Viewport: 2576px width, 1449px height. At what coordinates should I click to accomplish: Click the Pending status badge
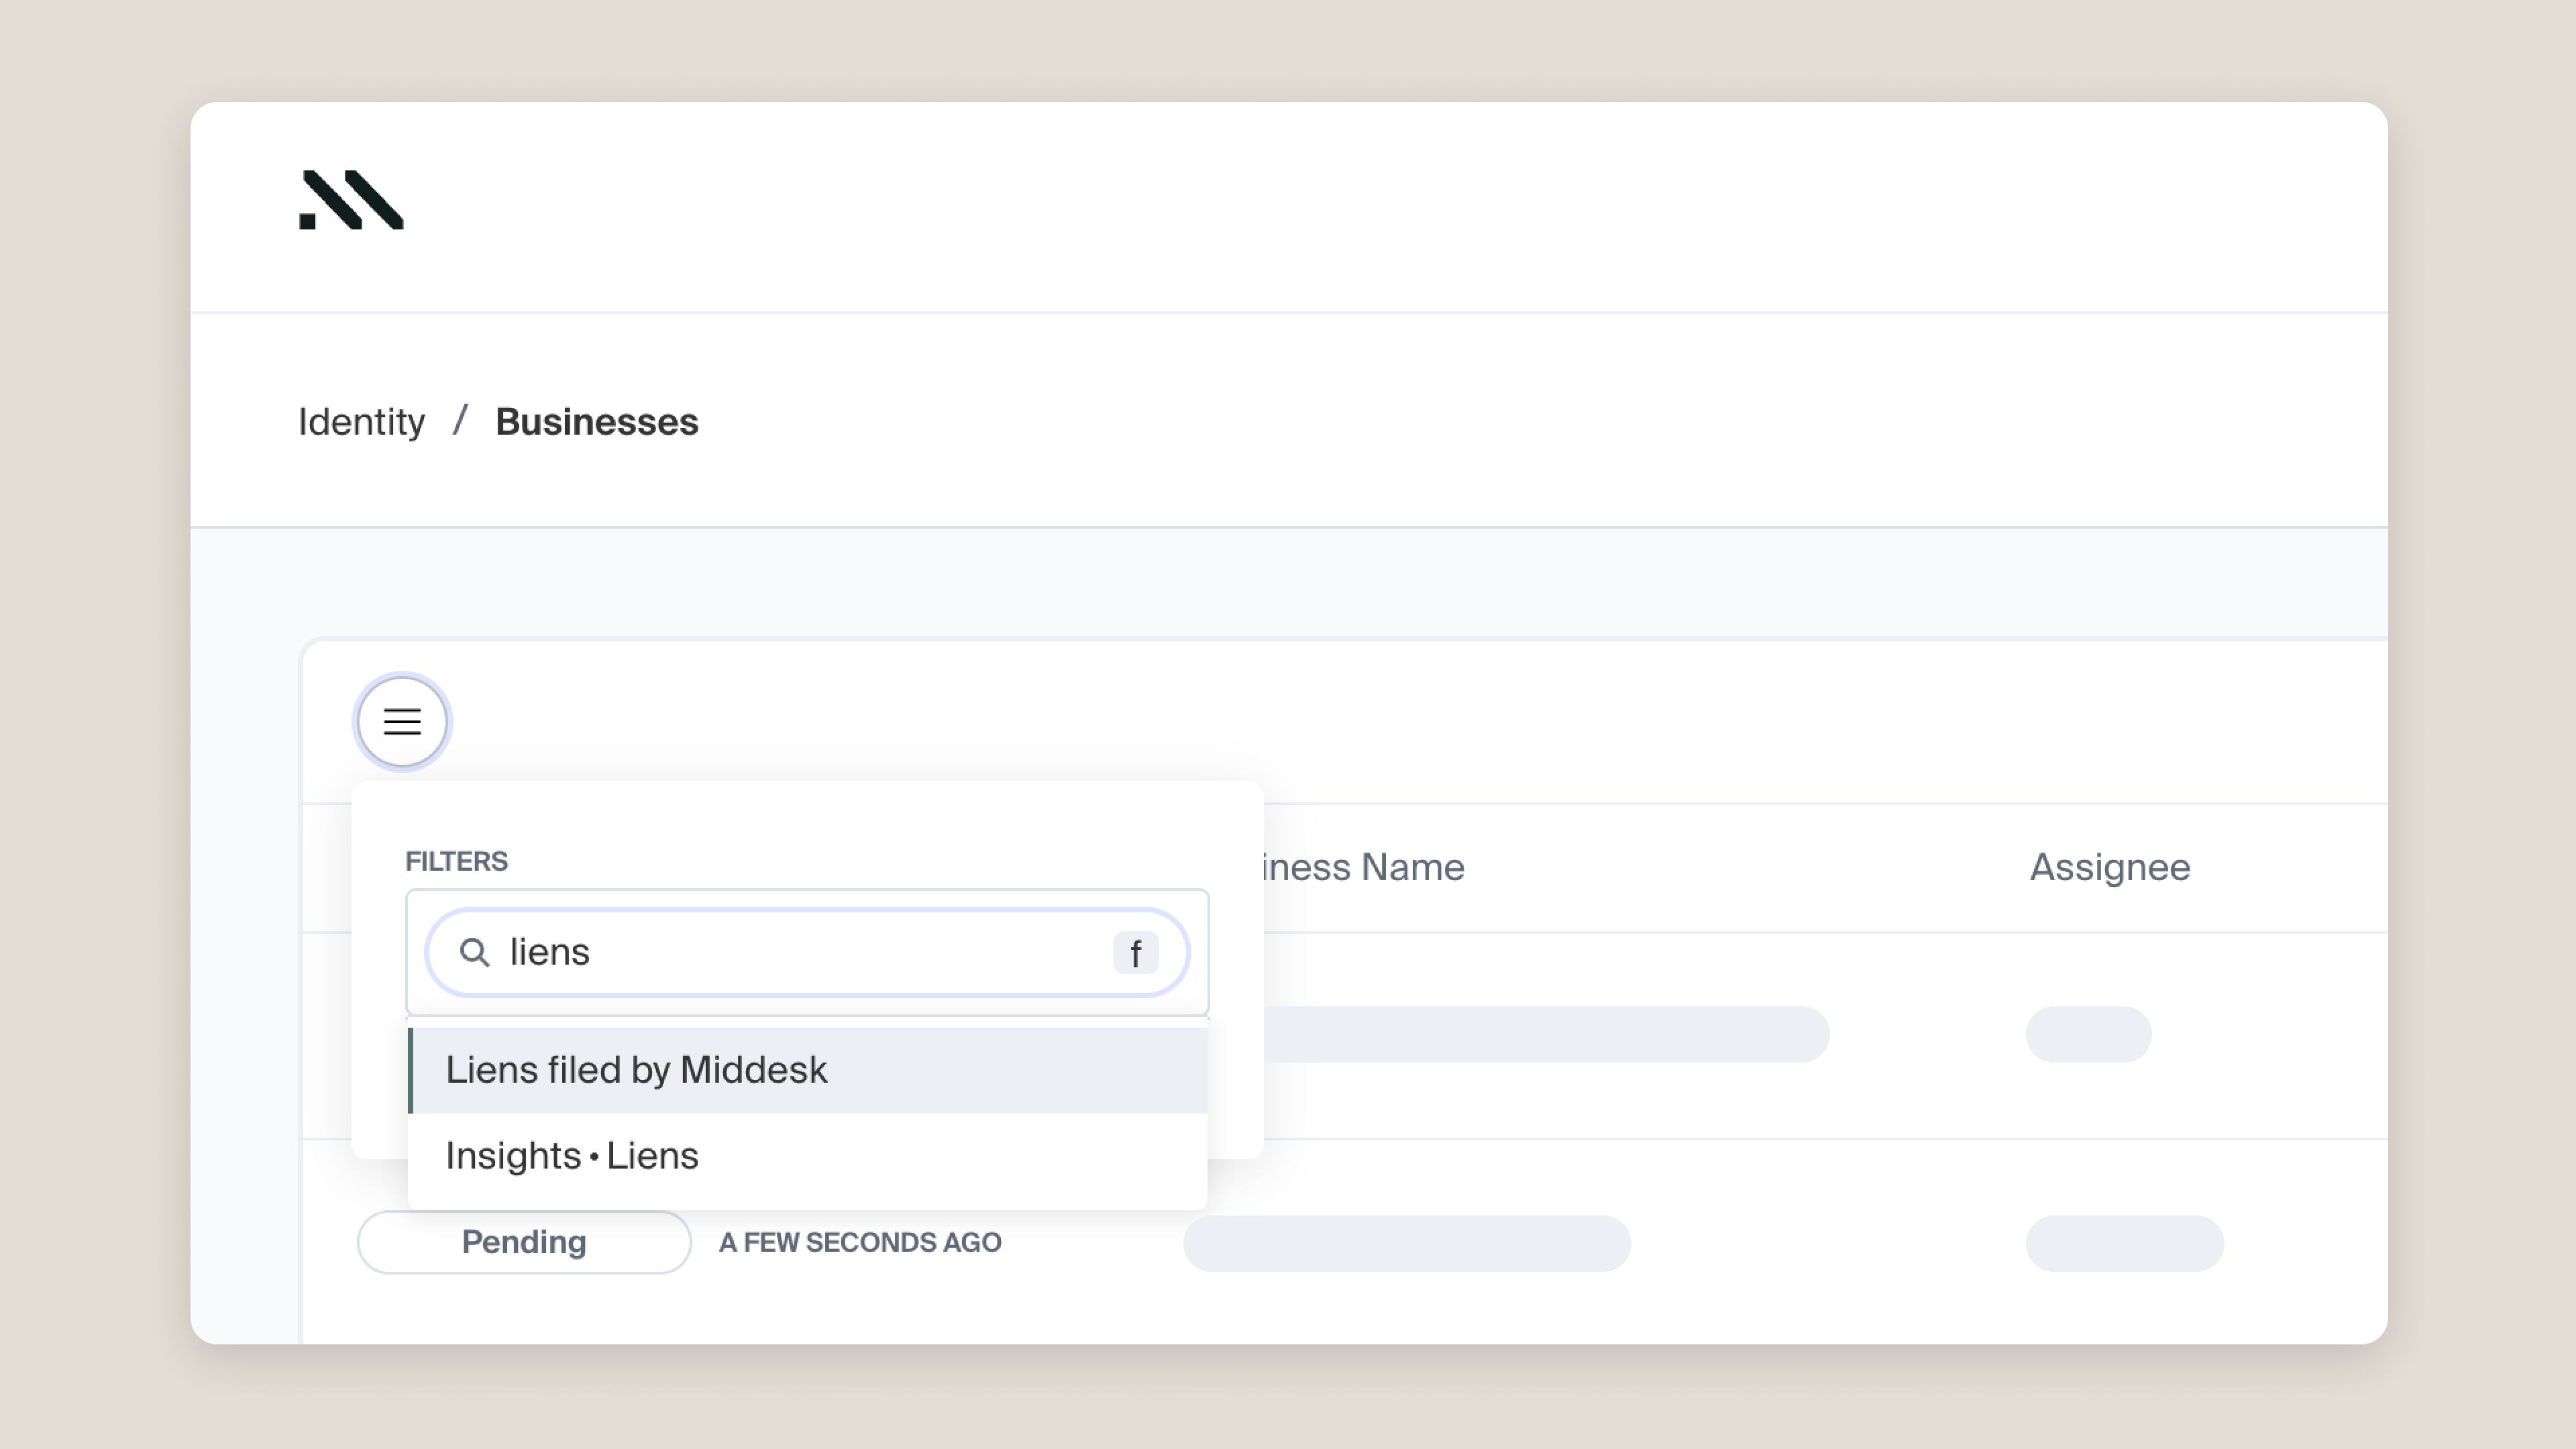tap(524, 1242)
